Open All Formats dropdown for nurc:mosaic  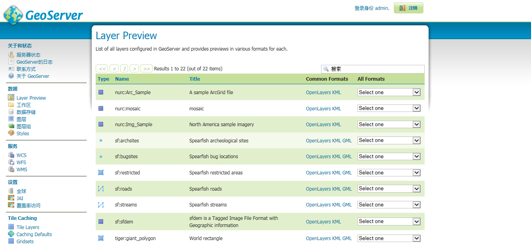pyautogui.click(x=389, y=108)
